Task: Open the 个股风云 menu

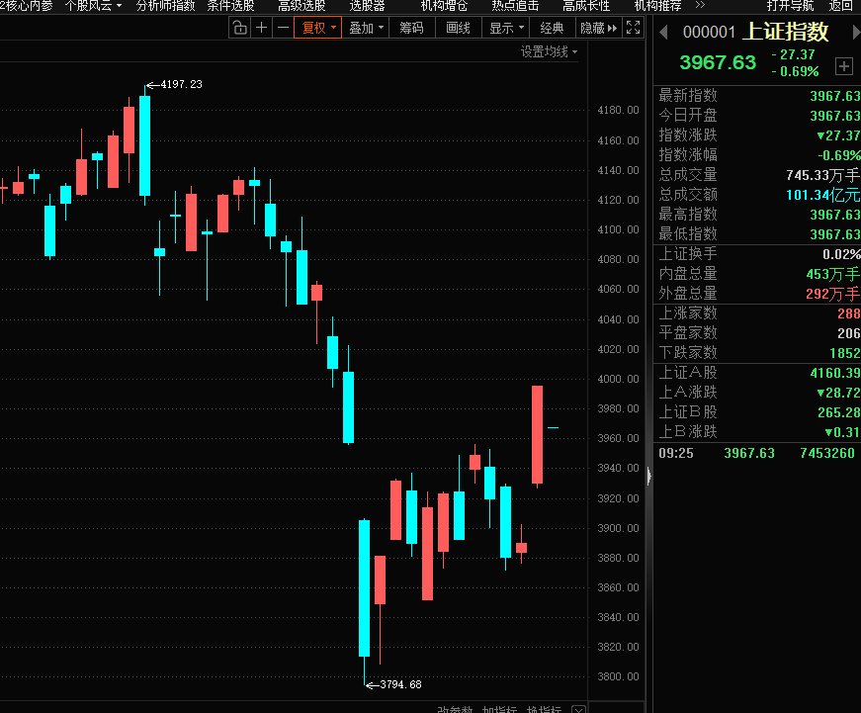Action: [93, 6]
